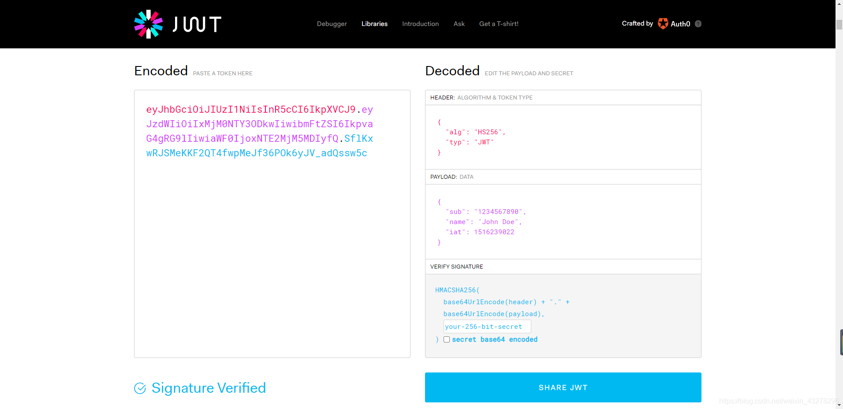This screenshot has width=843, height=409.
Task: Click the "alg": "HS256" header line
Action: pos(475,132)
